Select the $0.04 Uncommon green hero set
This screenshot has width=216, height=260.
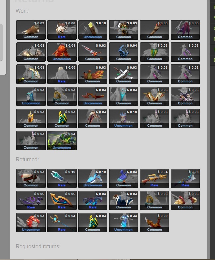coord(62,141)
